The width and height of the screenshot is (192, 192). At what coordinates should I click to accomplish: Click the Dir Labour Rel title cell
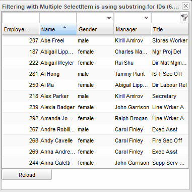[x=170, y=85]
